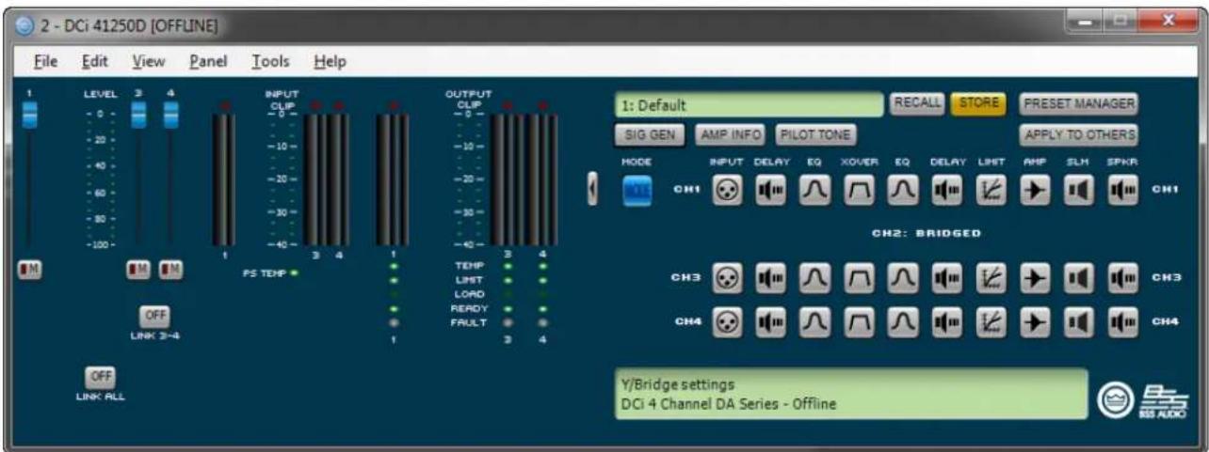
Task: Open CH1 crossover (XOVER) block
Action: tap(859, 189)
